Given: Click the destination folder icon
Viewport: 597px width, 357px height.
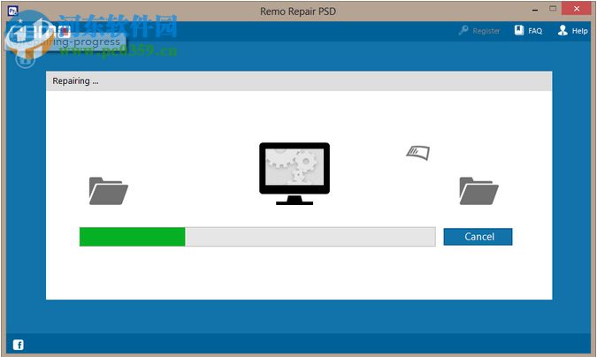Looking at the screenshot, I should click(479, 191).
